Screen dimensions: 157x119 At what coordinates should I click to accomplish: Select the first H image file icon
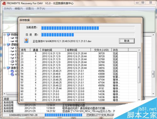tap(12, 71)
